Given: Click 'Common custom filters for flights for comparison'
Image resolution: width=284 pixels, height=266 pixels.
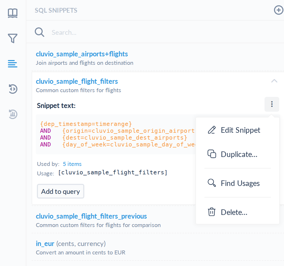Looking at the screenshot, I should click(x=98, y=225).
